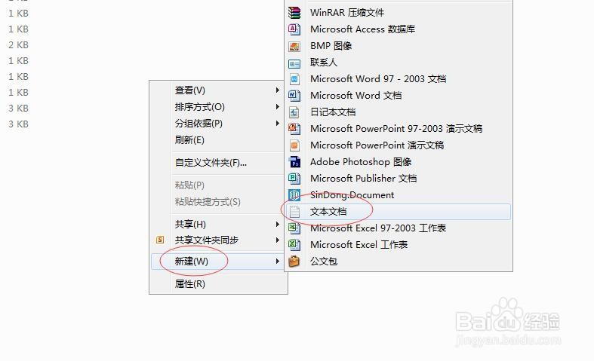Click the Microsoft Publisher document icon

(x=294, y=179)
